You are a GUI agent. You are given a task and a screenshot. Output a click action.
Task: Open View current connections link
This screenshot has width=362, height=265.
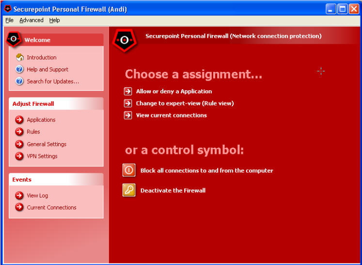(x=171, y=116)
